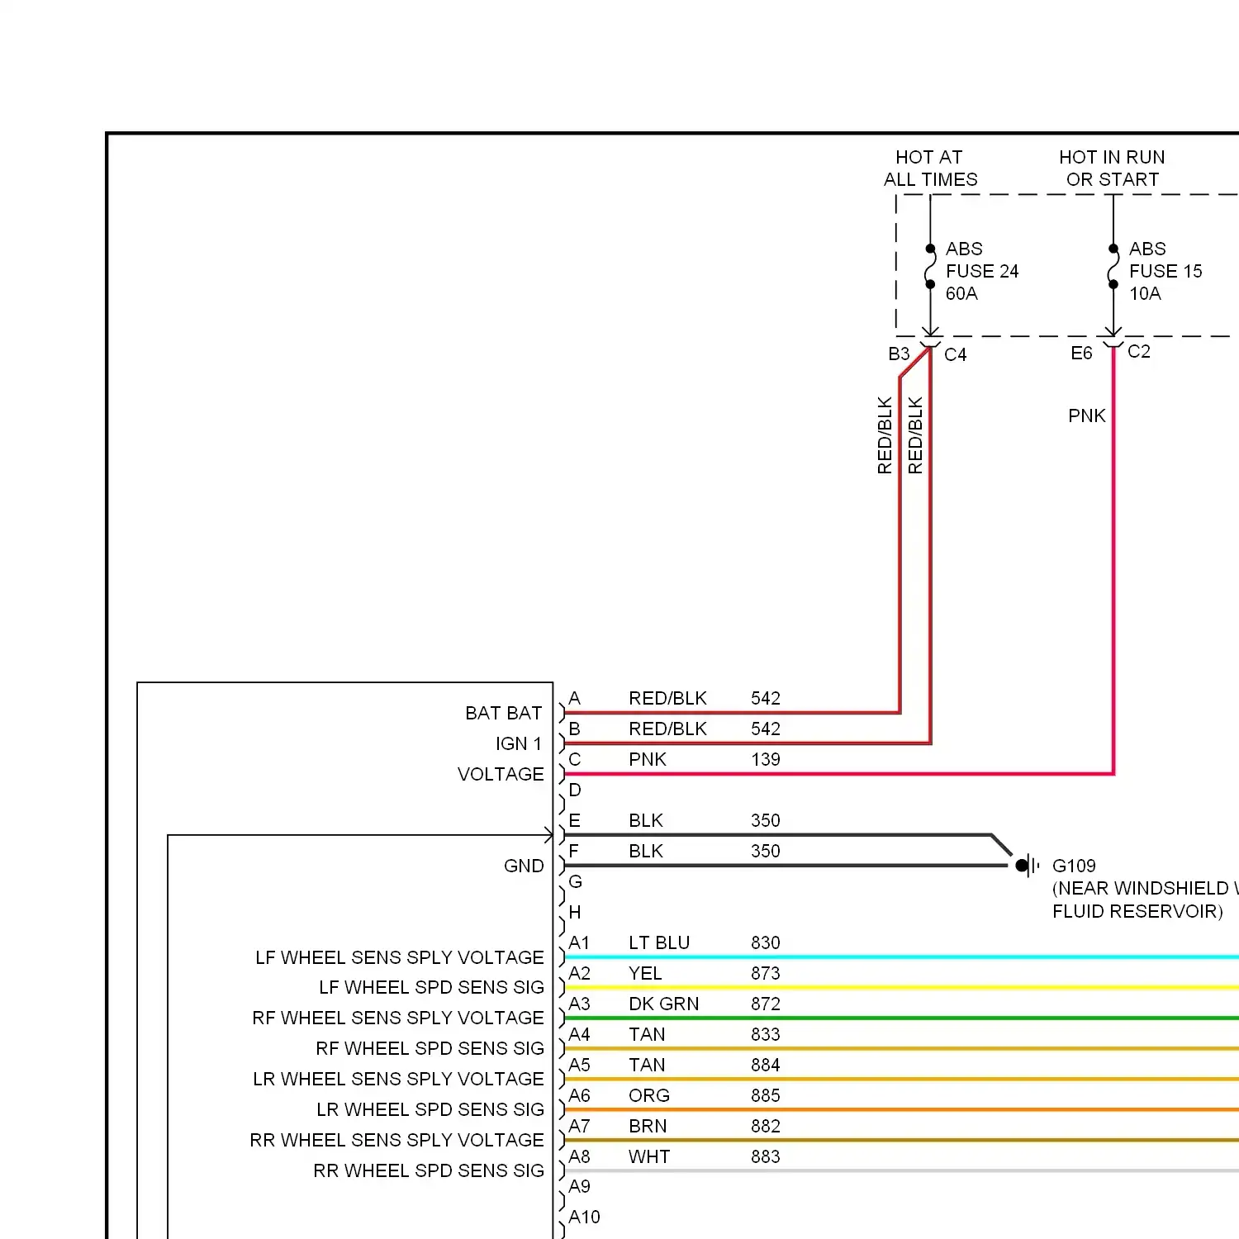
Task: Click connector label B3
Action: 899,354
